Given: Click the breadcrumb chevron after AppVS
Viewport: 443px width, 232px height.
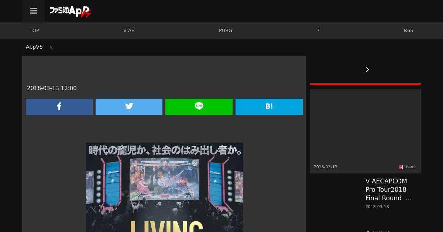Looking at the screenshot, I should click(51, 47).
